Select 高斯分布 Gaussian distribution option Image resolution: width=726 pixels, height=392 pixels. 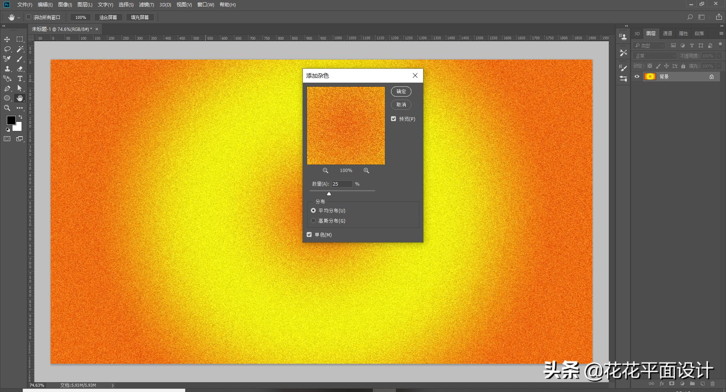(313, 221)
